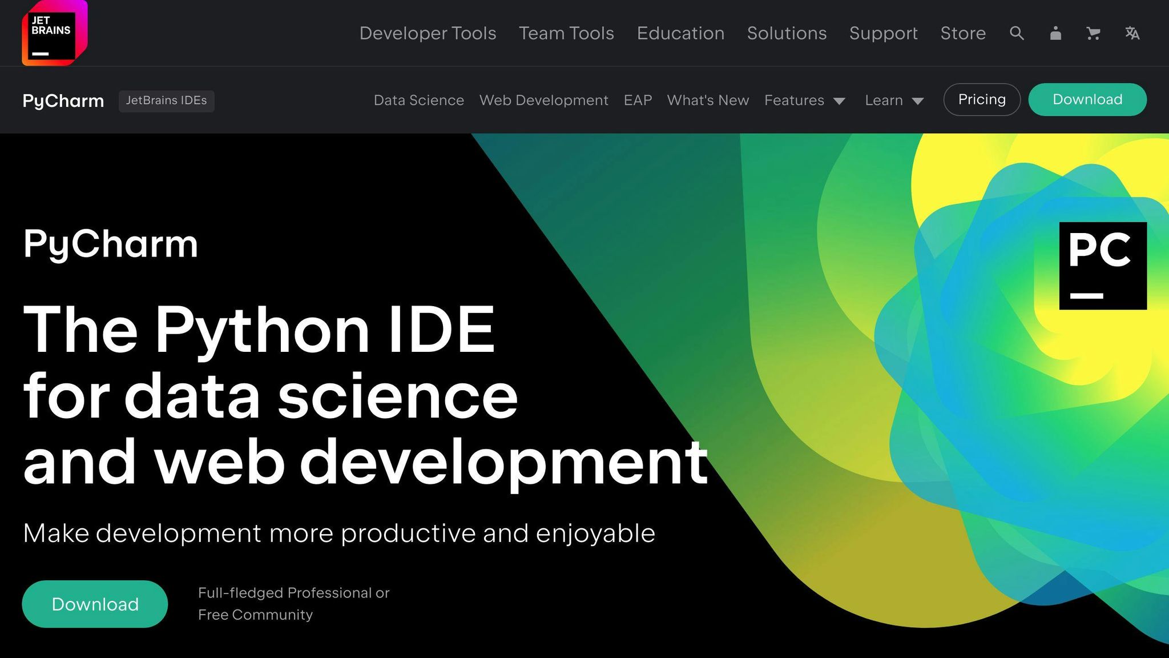The width and height of the screenshot is (1169, 658).
Task: Open the Pricing page
Action: [982, 99]
